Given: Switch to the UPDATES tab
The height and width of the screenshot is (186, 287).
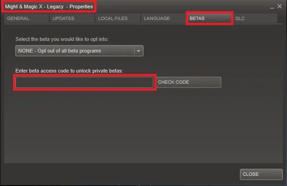Looking at the screenshot, I should click(72, 18).
